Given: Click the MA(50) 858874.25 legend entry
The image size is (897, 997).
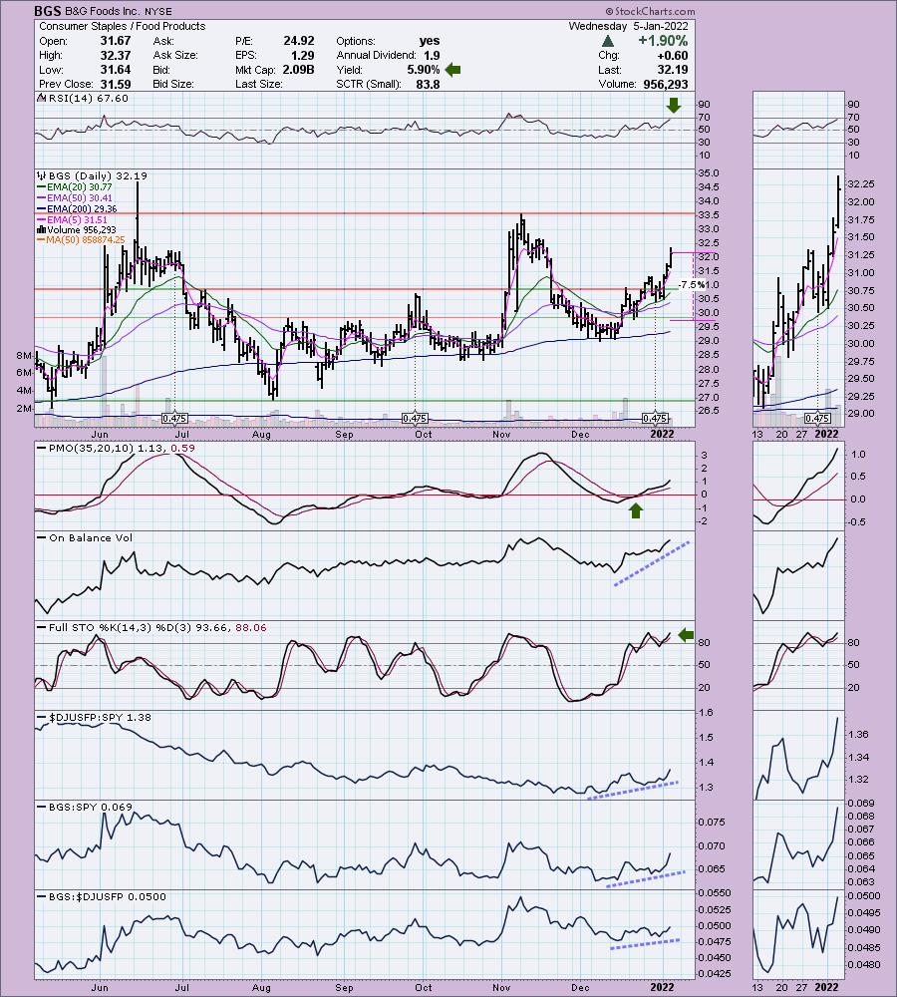Looking at the screenshot, I should 82,239.
